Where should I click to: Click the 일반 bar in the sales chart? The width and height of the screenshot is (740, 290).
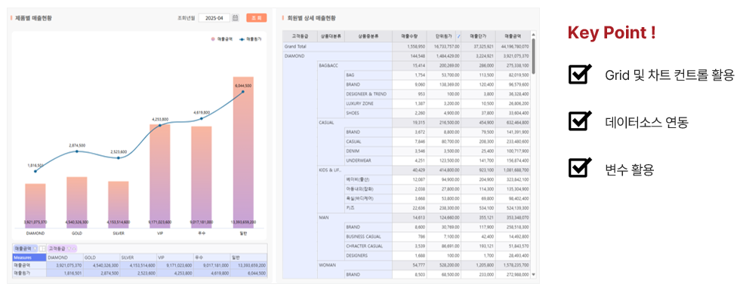tap(243, 152)
